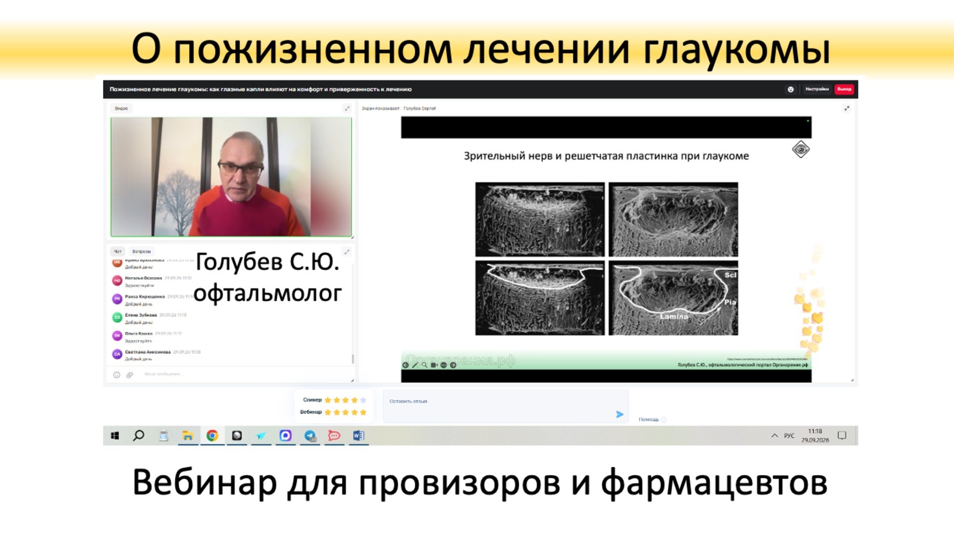
Task: Click the speaker's webcam video thumbnail
Action: pos(231,177)
